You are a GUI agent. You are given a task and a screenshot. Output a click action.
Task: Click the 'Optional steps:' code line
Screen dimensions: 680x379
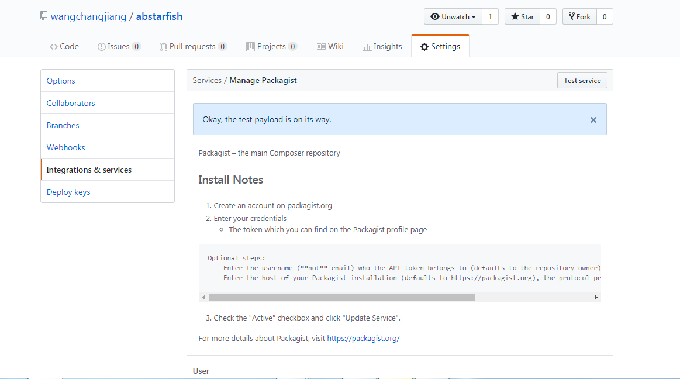point(236,258)
